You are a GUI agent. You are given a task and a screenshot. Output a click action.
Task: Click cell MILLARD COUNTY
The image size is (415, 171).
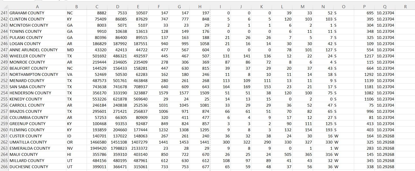(x=37, y=160)
